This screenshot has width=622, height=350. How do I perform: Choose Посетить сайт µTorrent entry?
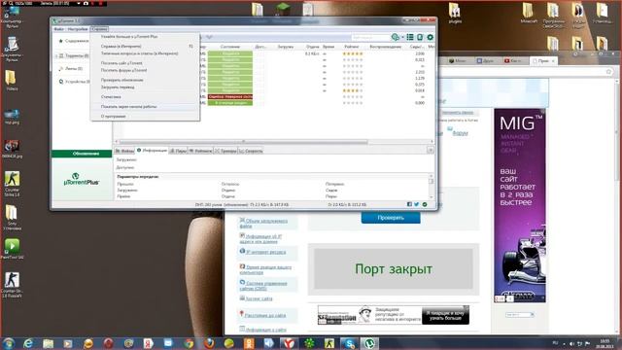pyautogui.click(x=121, y=63)
